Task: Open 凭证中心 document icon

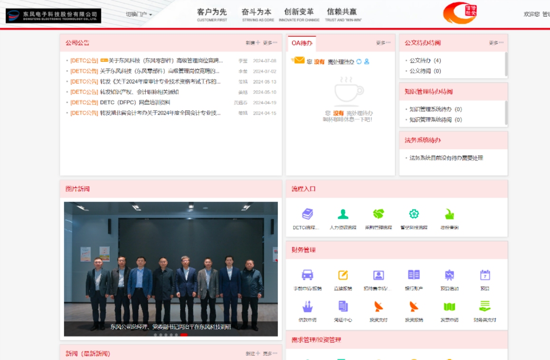Action: (343, 307)
